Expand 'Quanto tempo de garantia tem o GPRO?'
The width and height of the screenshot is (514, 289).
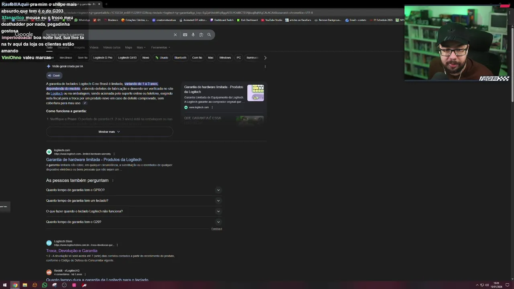134,190
